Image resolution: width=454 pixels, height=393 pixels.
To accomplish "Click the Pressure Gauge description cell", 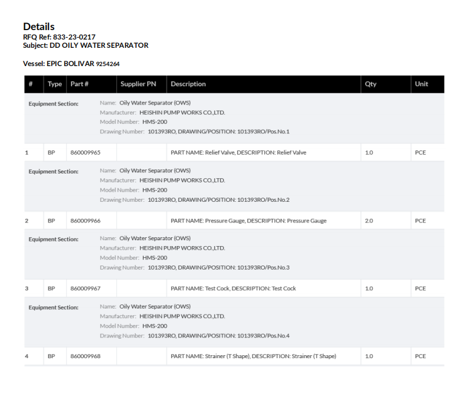I will coord(248,221).
